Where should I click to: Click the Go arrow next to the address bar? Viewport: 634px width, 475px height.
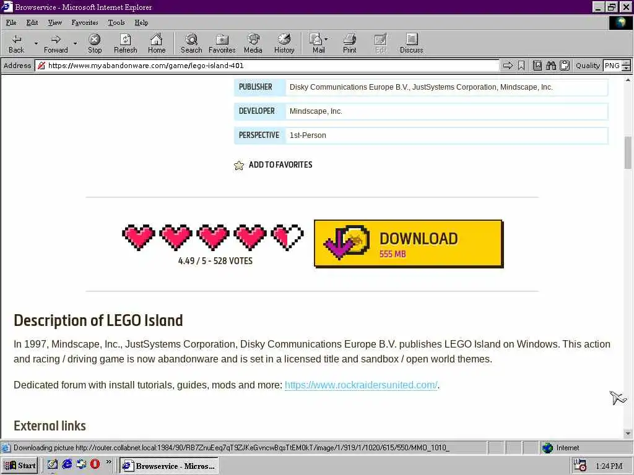(508, 66)
